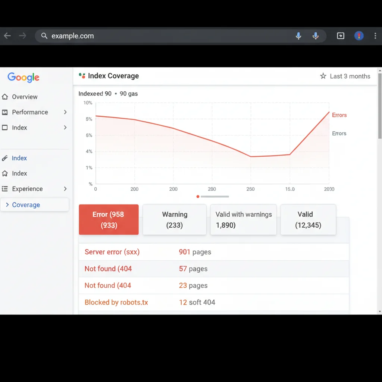
Task: Open the Not found row with 23 pages
Action: pos(214,285)
